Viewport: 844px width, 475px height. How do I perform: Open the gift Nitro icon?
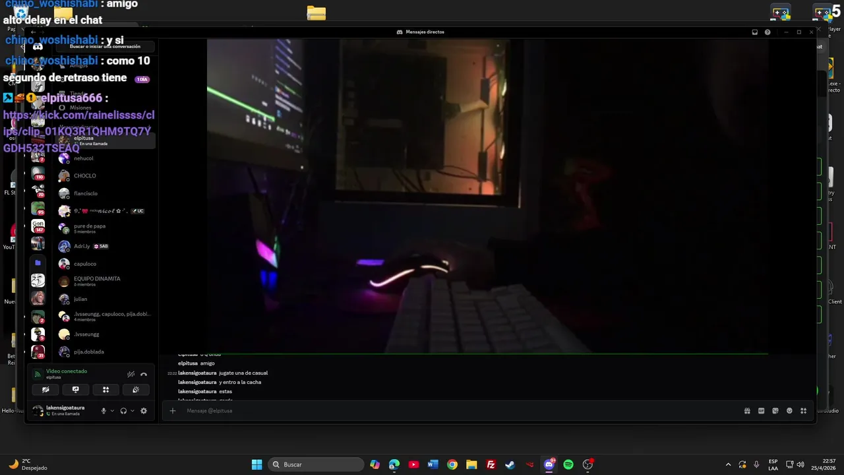(747, 411)
